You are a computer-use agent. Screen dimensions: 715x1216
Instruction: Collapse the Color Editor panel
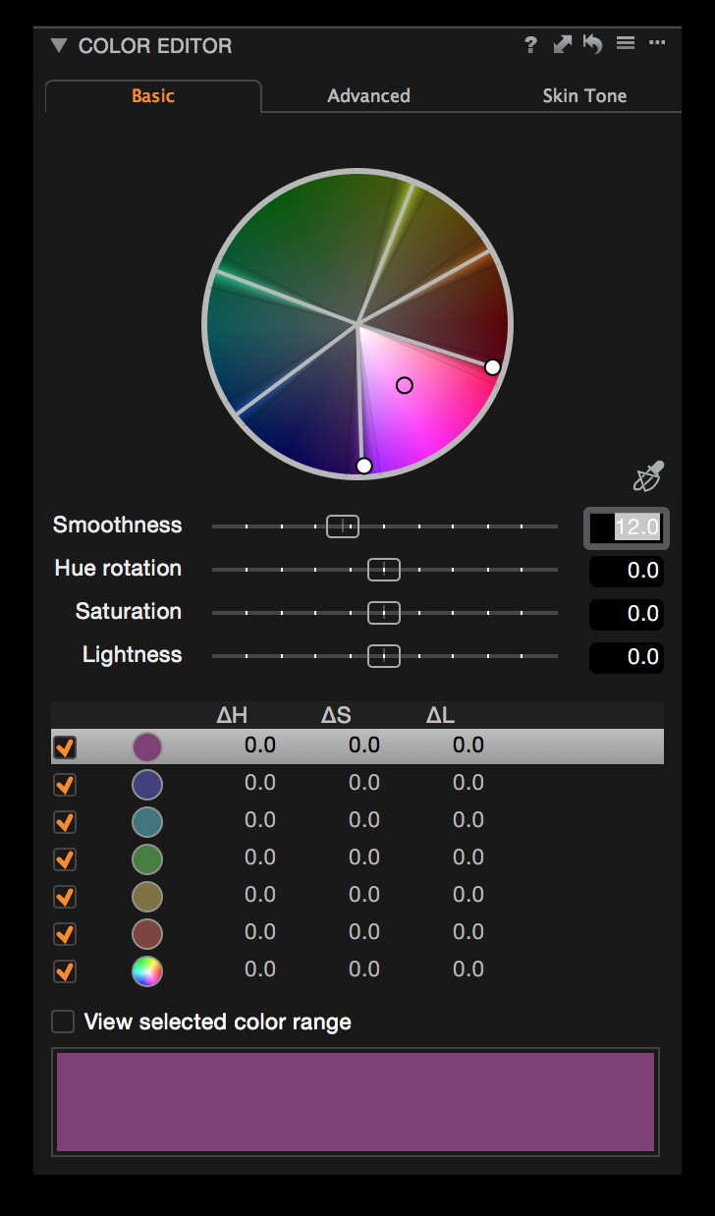coord(59,45)
